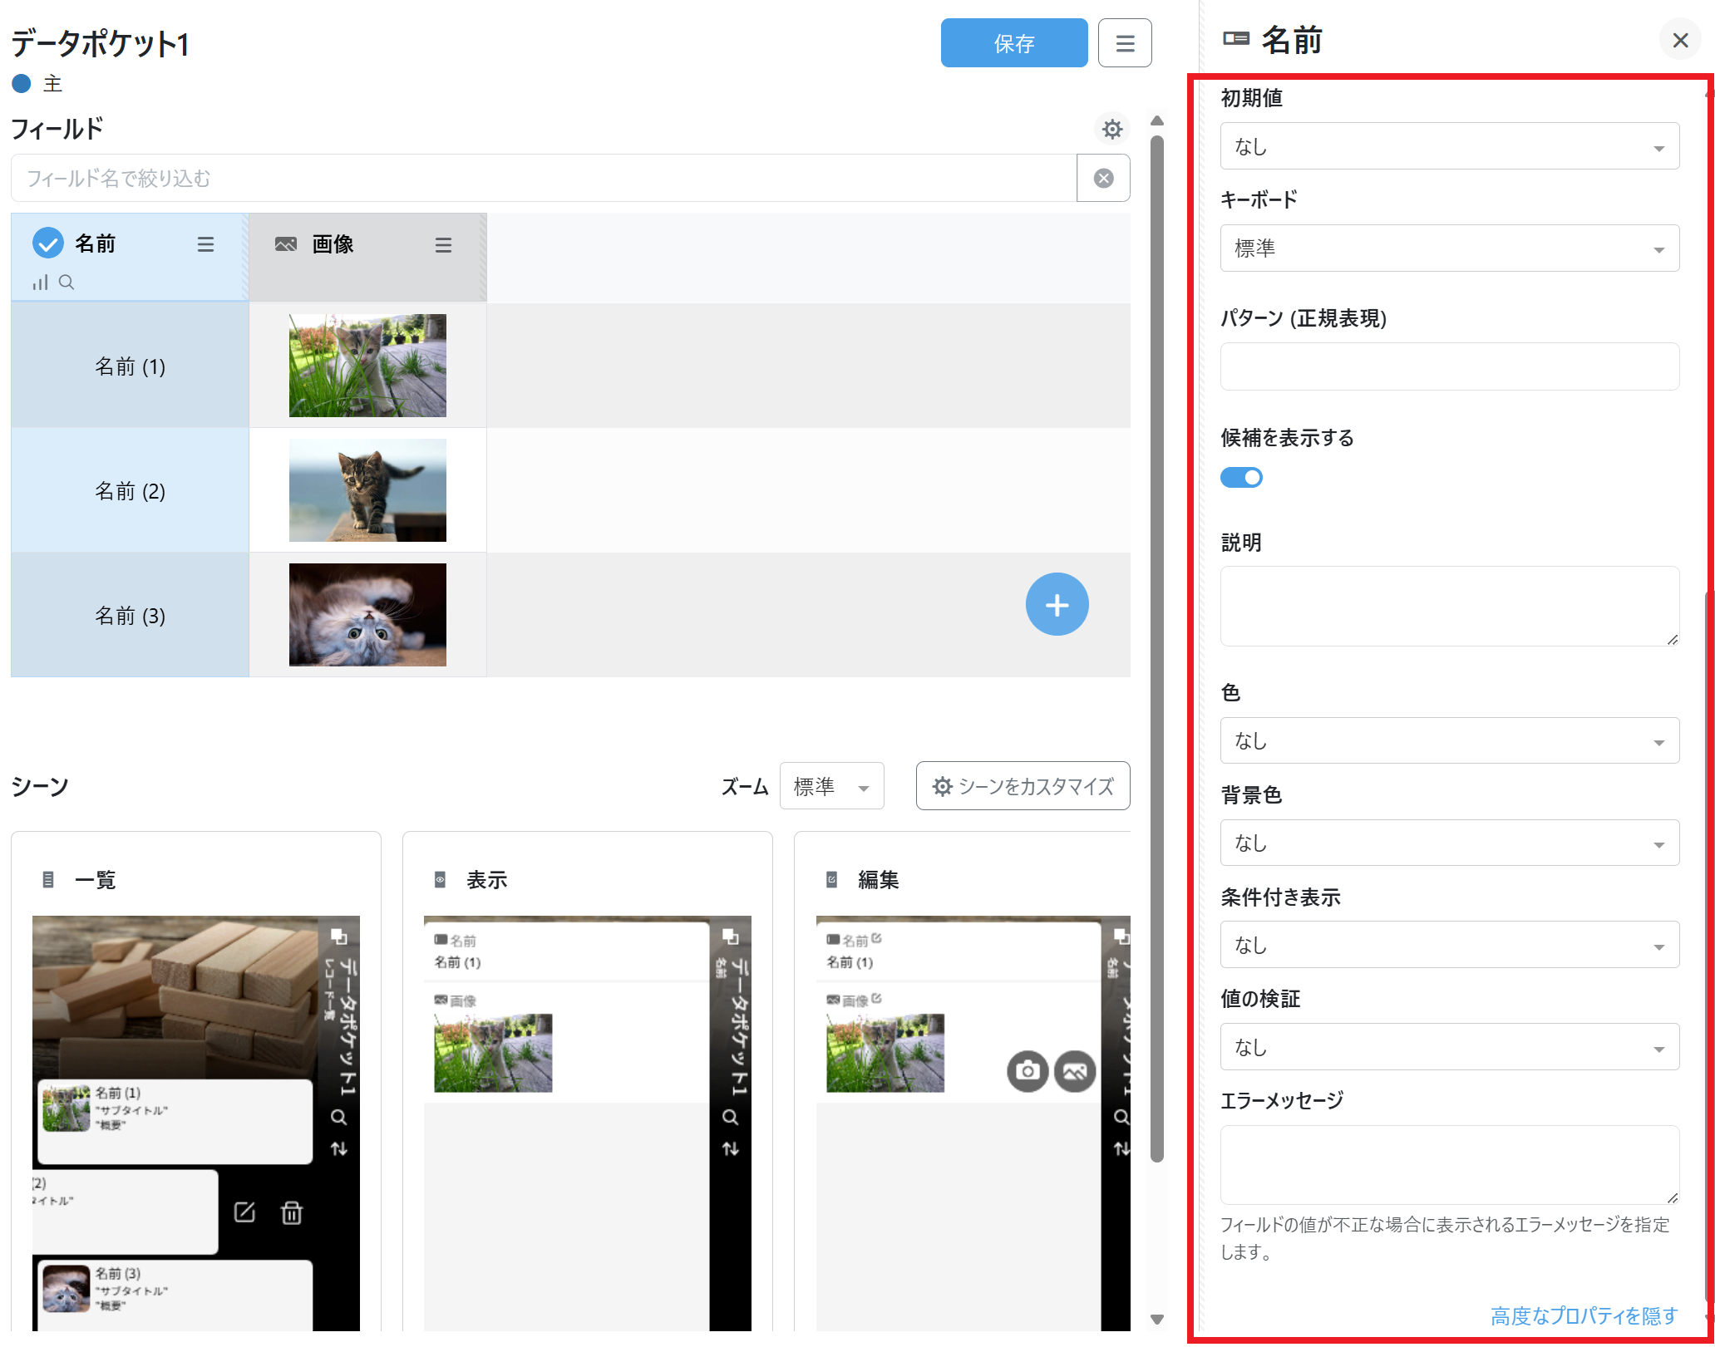Click the blue add record plus button
The image size is (1715, 1347).
pyautogui.click(x=1056, y=605)
